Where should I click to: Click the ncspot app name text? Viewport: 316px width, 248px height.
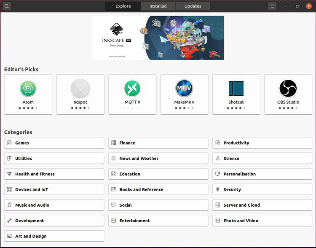pyautogui.click(x=80, y=102)
